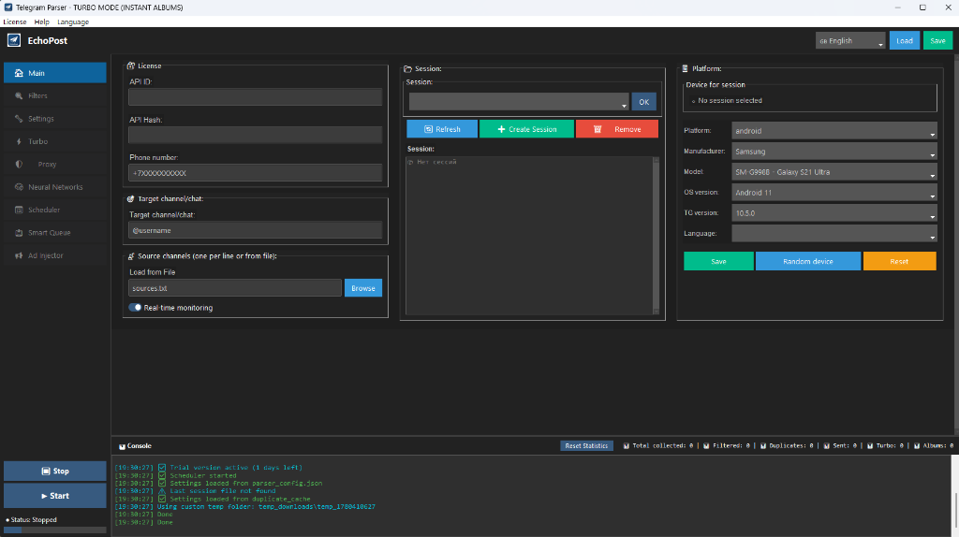Click the Platform section device icon
Viewport: 959px width, 537px height.
(x=685, y=69)
